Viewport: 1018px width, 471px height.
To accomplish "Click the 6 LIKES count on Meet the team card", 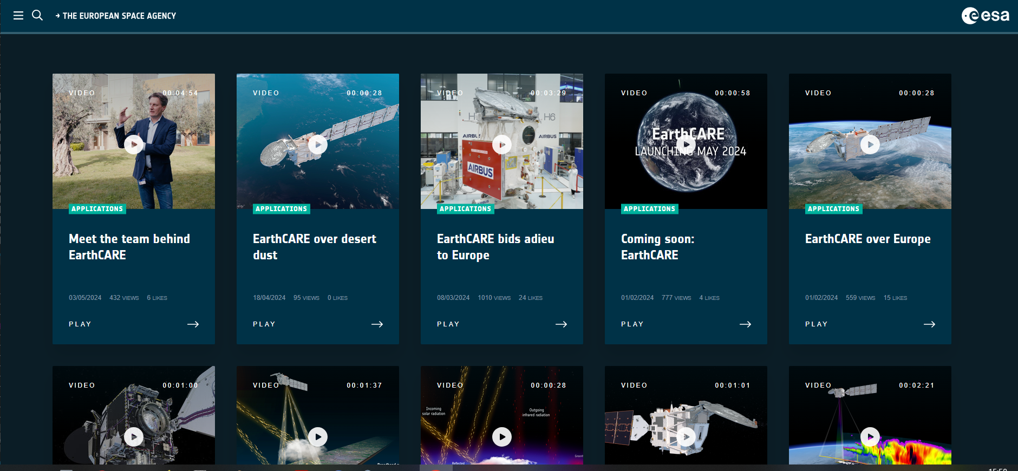I will point(157,298).
